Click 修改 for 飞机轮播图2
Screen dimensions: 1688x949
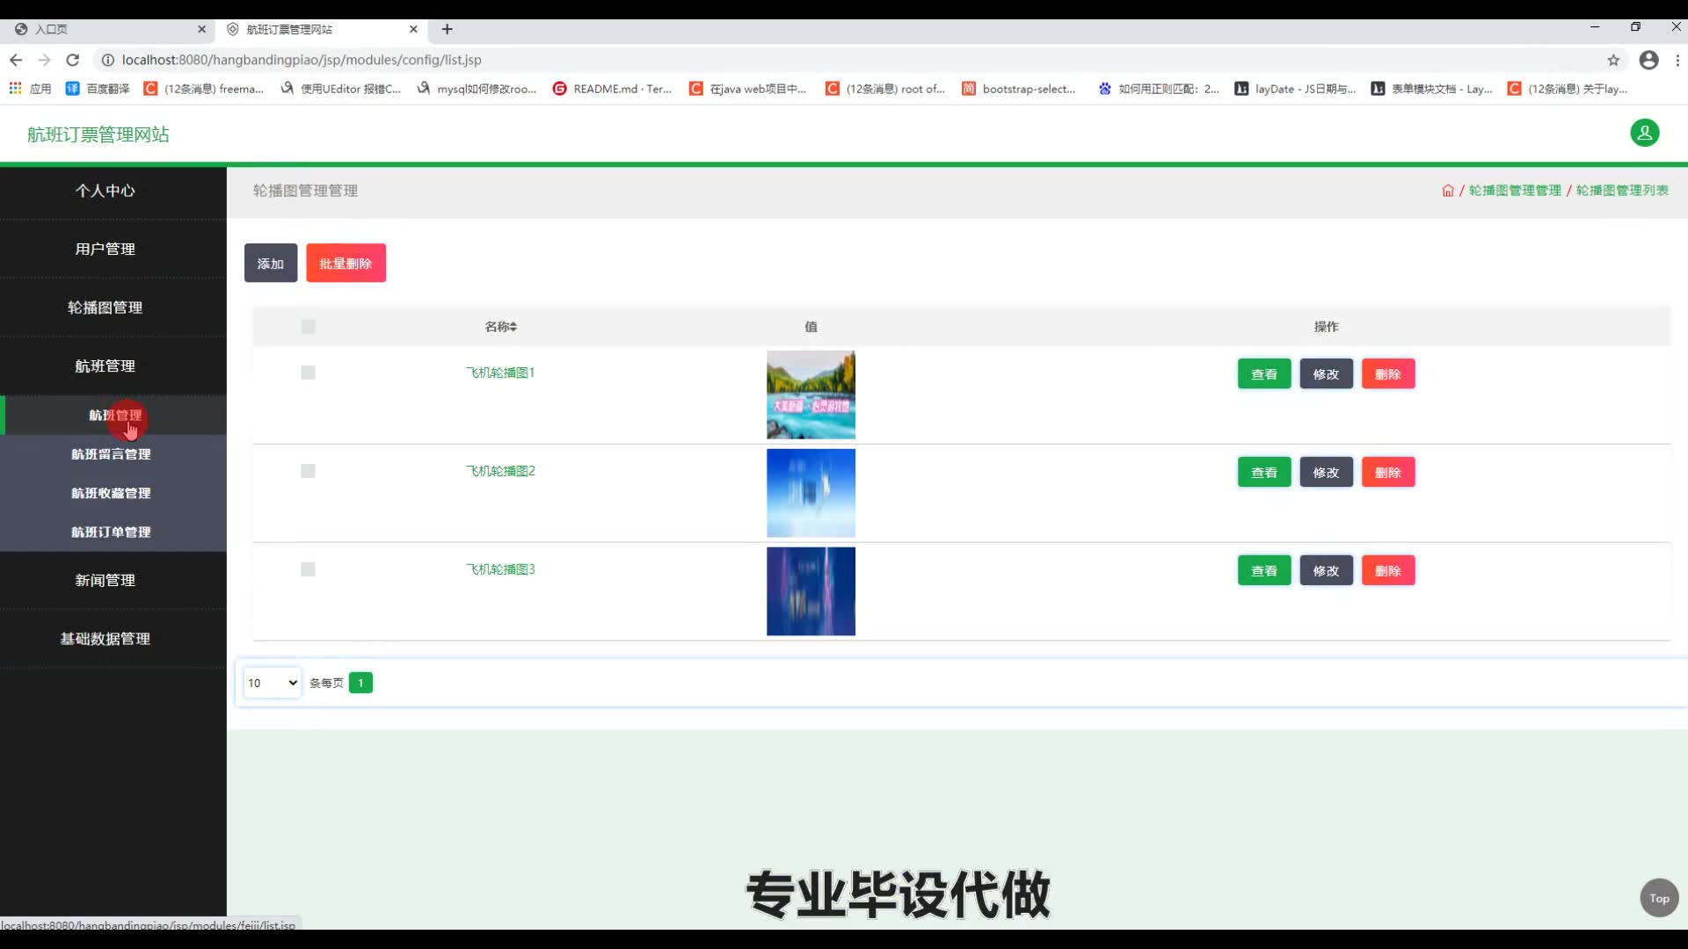coord(1326,472)
